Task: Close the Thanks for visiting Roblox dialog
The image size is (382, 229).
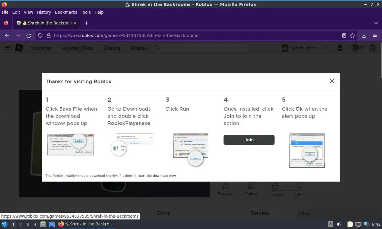Action: tap(332, 81)
